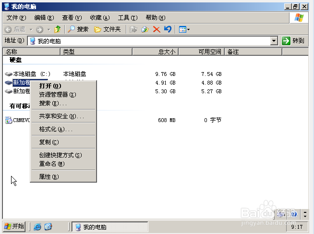Click the Back arrow icon in toolbar
Screen dimensions: 314x234
click(x=8, y=29)
